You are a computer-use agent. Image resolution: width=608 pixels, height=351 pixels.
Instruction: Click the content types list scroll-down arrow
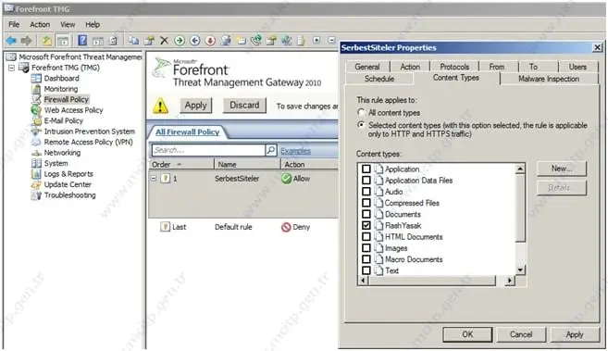pyautogui.click(x=520, y=270)
